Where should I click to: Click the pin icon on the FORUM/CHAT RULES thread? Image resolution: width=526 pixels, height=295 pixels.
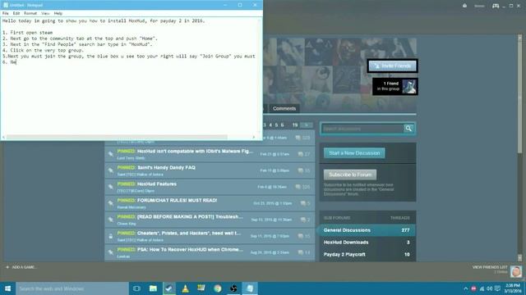pyautogui.click(x=110, y=203)
